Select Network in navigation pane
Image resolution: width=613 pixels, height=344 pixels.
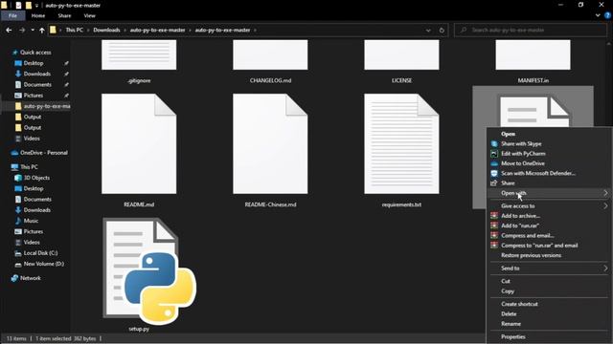30,278
